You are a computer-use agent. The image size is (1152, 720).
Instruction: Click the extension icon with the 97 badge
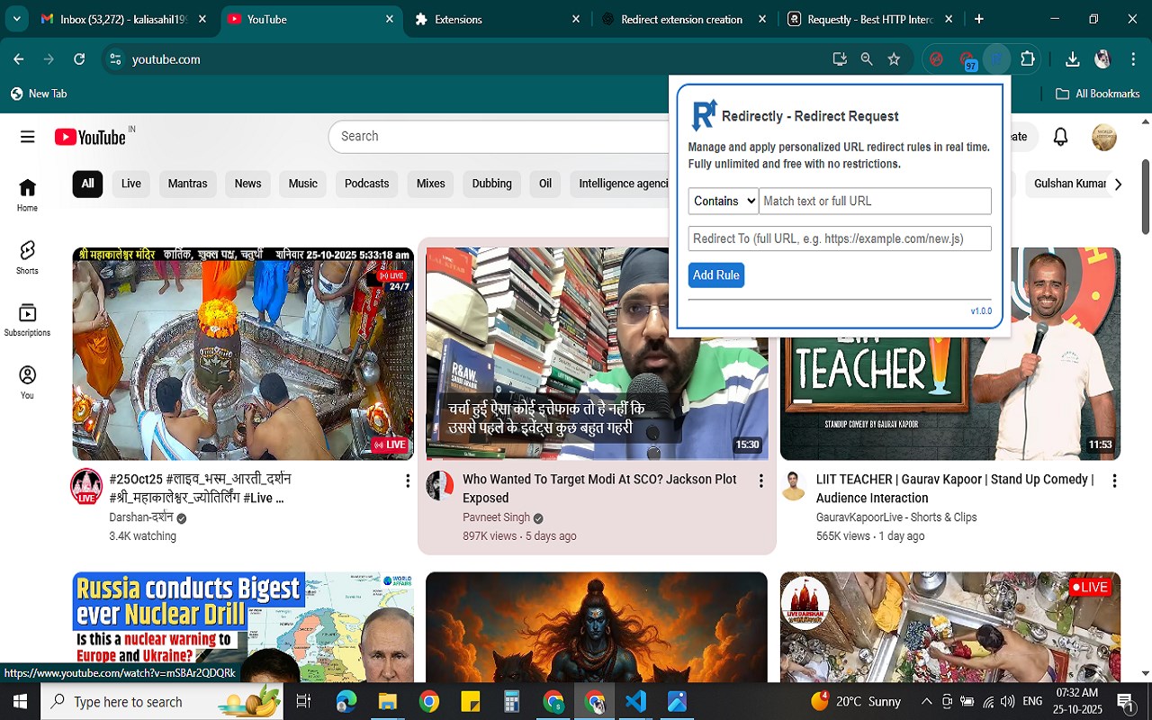(x=967, y=60)
